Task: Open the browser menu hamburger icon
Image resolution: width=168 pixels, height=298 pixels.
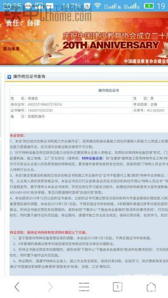Action: pyautogui.click(x=84, y=287)
